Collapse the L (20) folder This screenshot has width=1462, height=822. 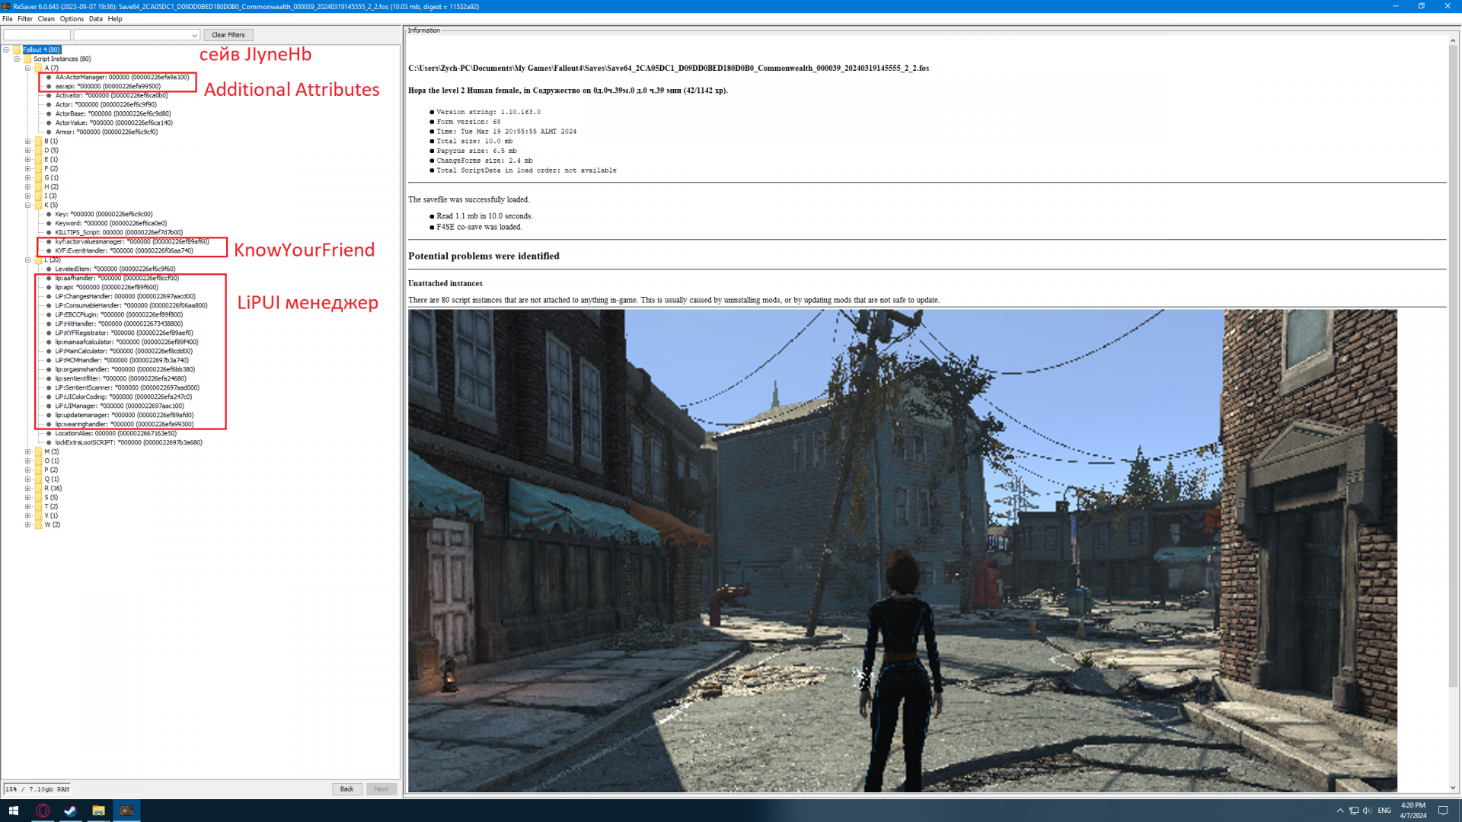point(28,260)
